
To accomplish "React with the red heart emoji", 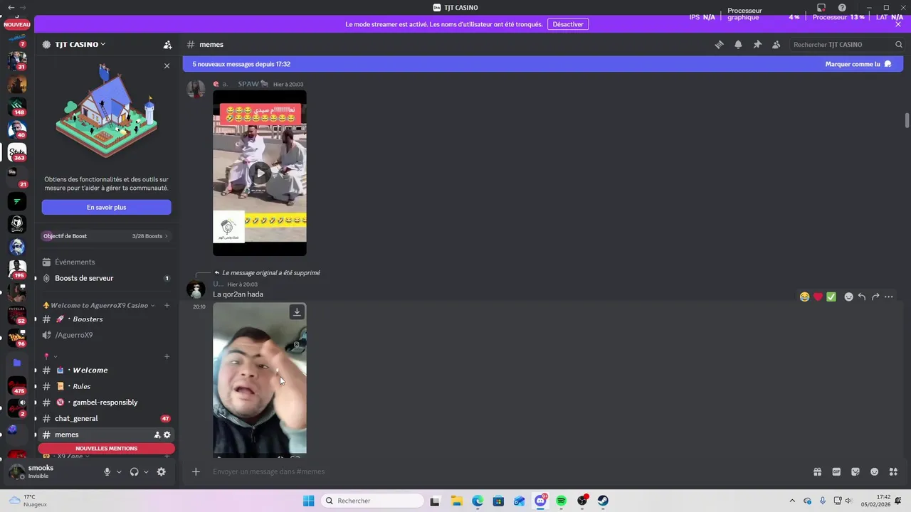I will click(x=818, y=297).
